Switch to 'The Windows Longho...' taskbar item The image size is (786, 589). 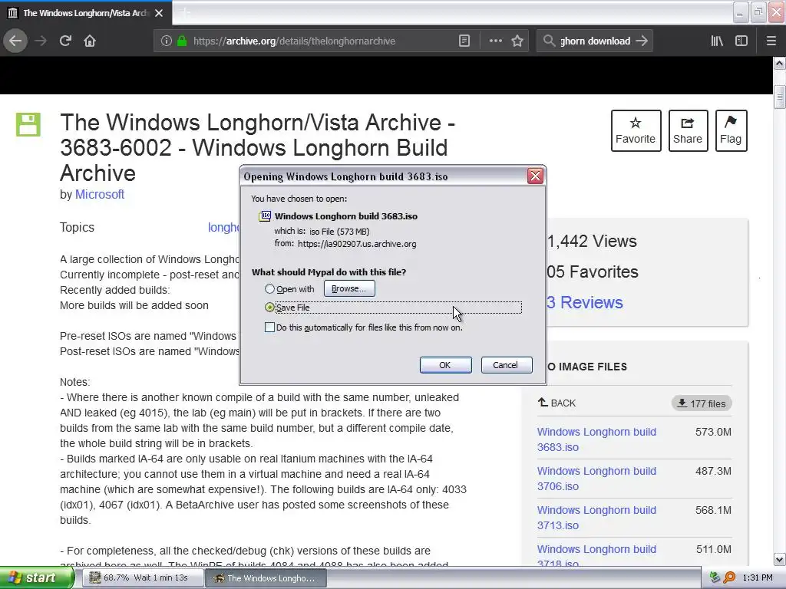pos(266,578)
